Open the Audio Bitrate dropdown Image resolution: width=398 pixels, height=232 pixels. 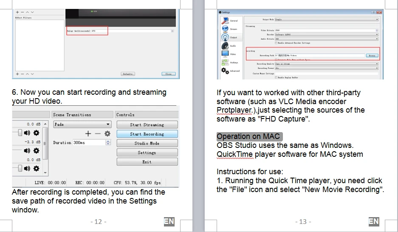click(x=327, y=39)
